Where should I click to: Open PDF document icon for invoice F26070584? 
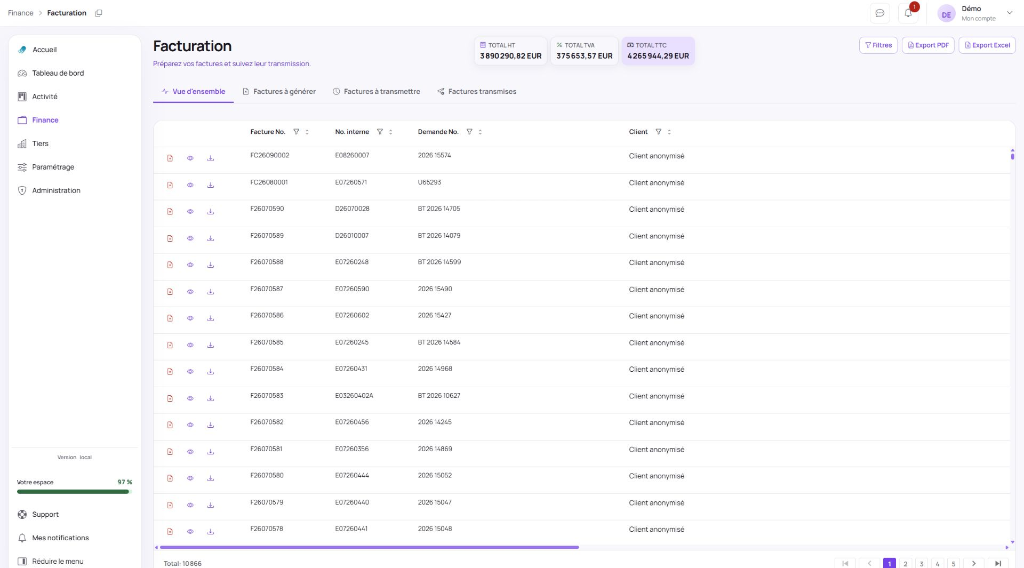[x=170, y=372]
